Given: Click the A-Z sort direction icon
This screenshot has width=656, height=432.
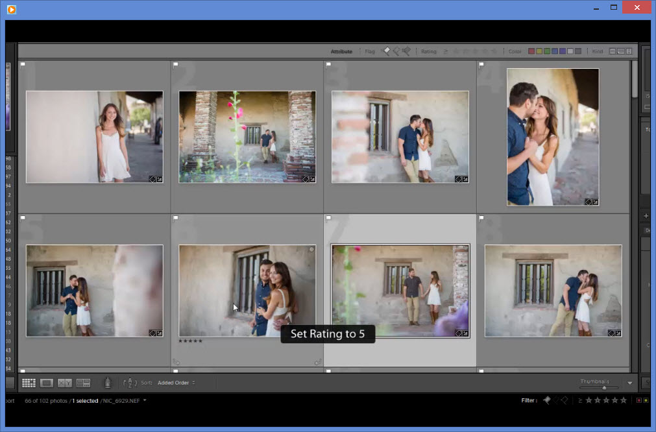Looking at the screenshot, I should 130,383.
